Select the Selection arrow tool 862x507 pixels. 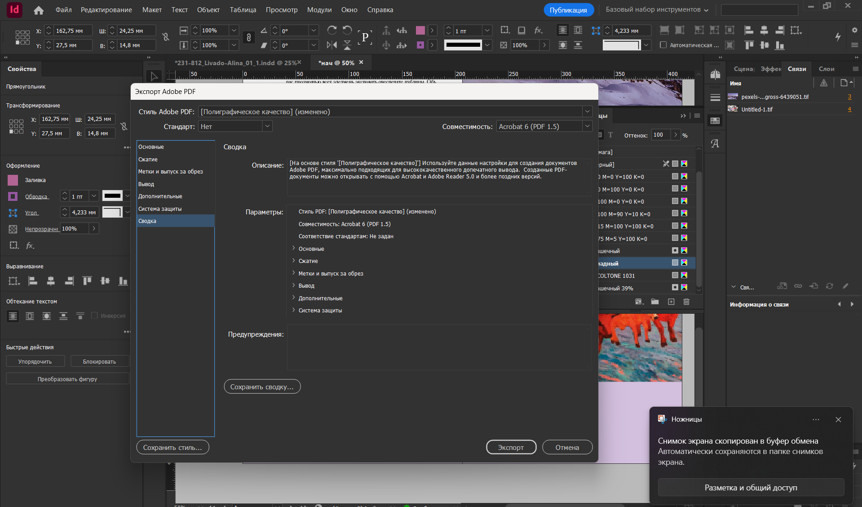(x=154, y=76)
